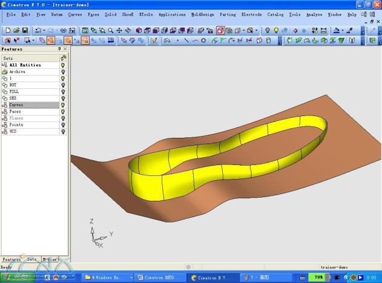Toggle visibility bulb for BOT set

[x=63, y=85]
